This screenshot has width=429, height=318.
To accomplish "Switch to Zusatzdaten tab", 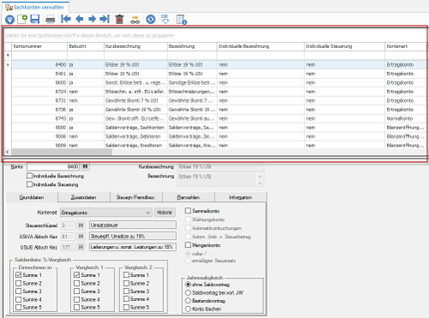I will pyautogui.click(x=84, y=197).
